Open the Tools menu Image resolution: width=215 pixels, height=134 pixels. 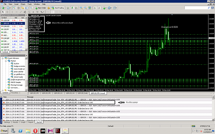[x=30, y=4]
